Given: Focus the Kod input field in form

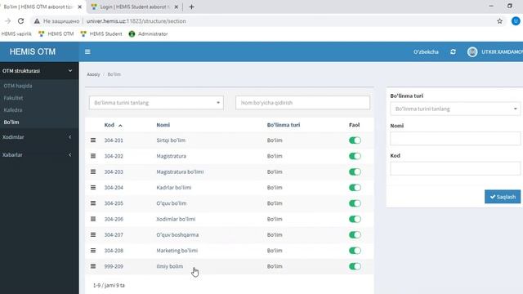Looking at the screenshot, I should (455, 168).
